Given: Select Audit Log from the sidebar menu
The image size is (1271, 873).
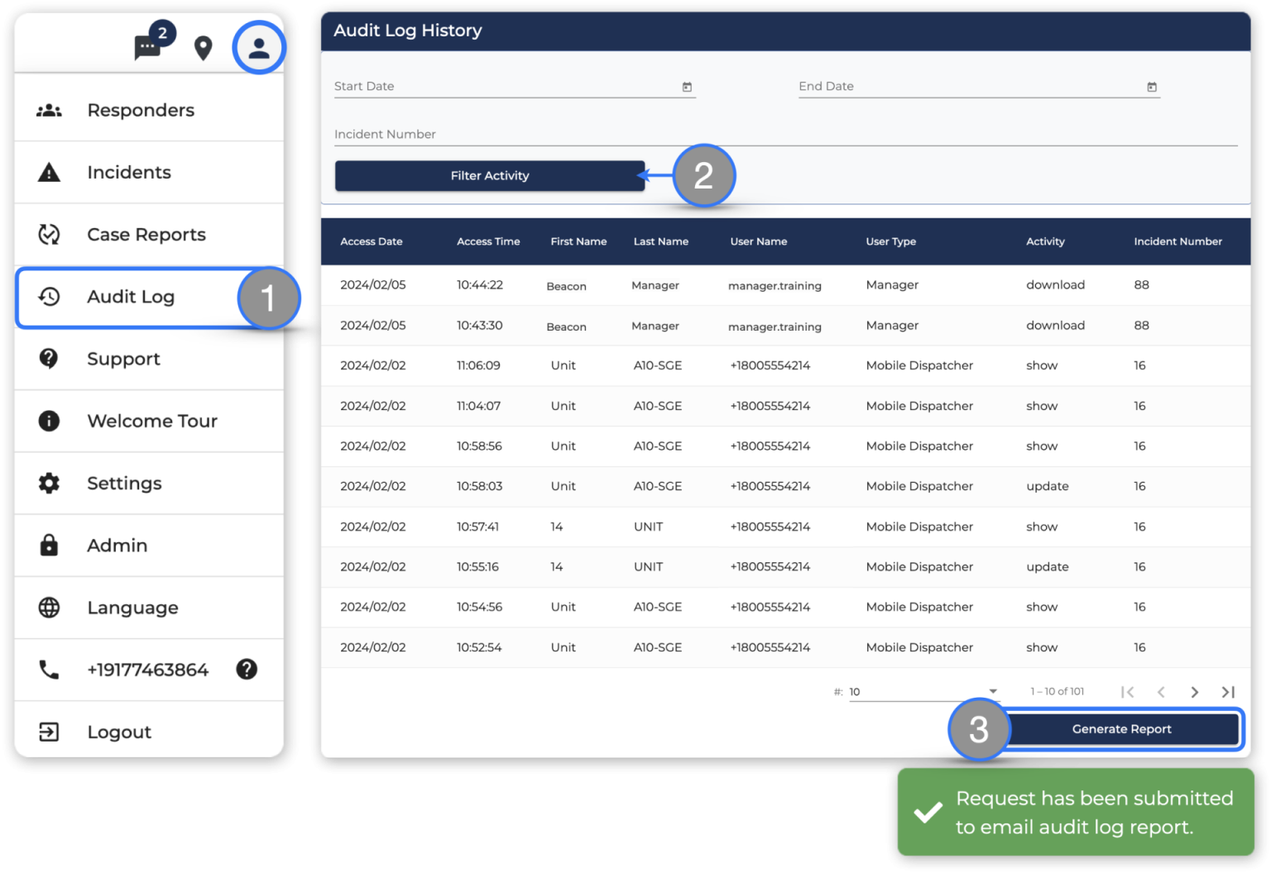Looking at the screenshot, I should pos(130,297).
